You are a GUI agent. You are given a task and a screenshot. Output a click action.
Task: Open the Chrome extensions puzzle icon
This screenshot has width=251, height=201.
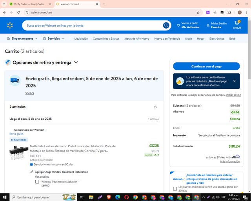[229, 13]
